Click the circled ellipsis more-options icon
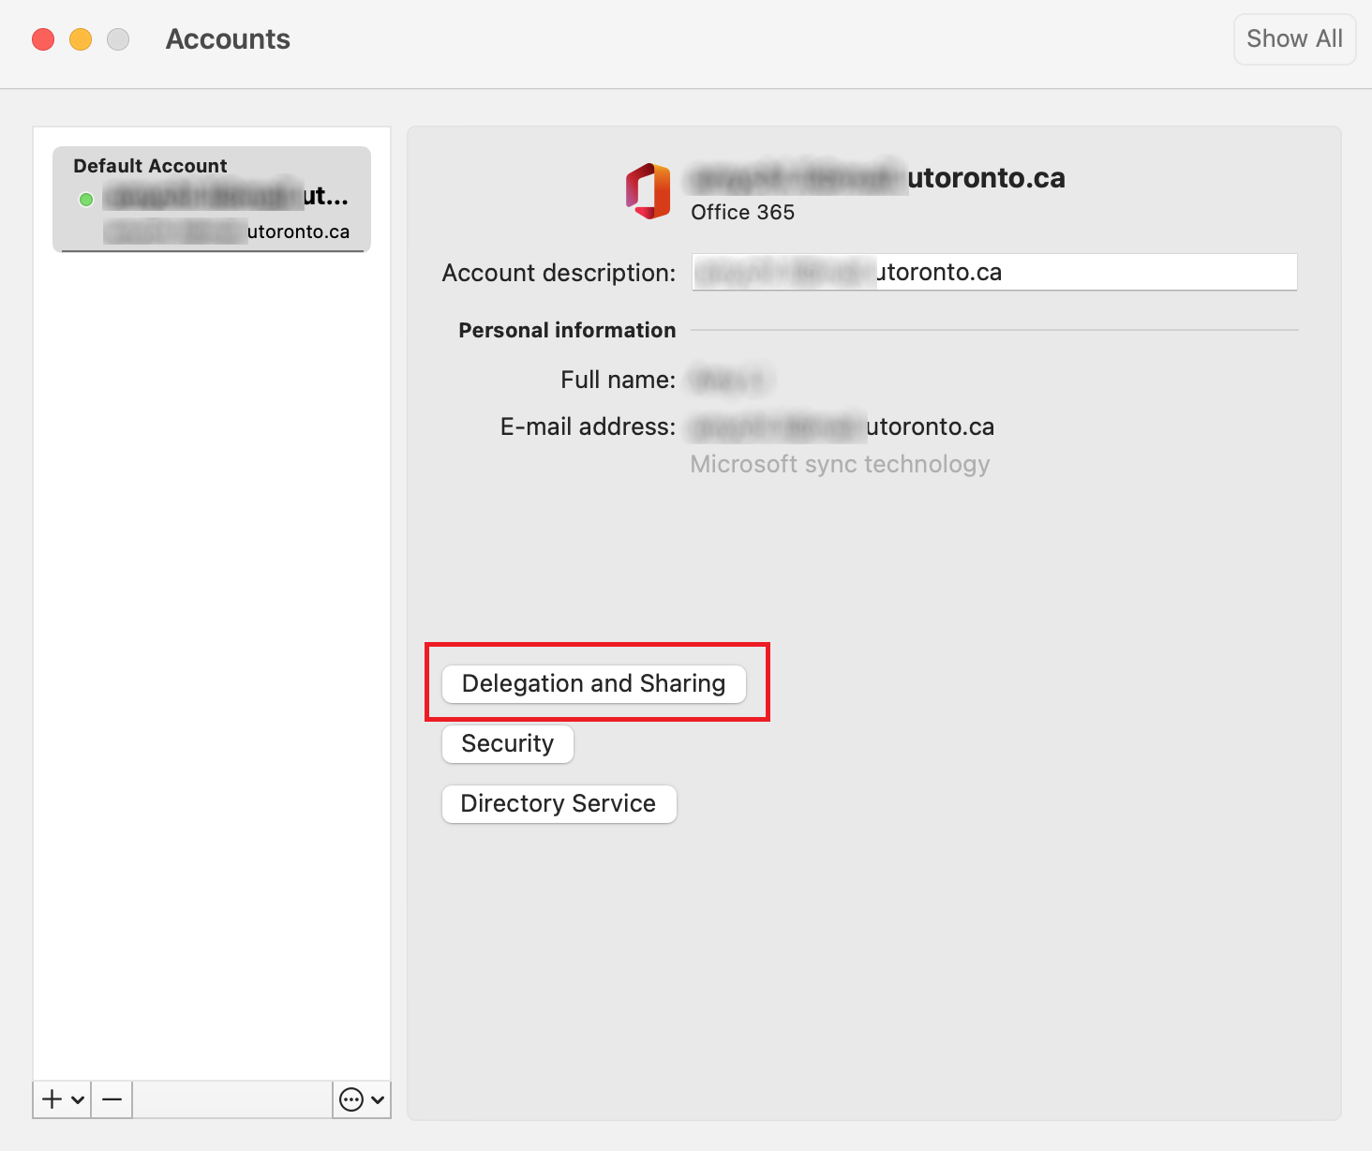Image resolution: width=1372 pixels, height=1151 pixels. (x=351, y=1099)
